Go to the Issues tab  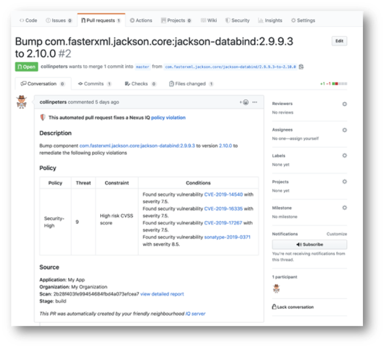click(x=59, y=20)
